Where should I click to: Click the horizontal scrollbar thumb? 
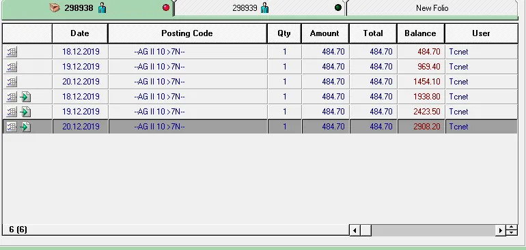click(365, 230)
